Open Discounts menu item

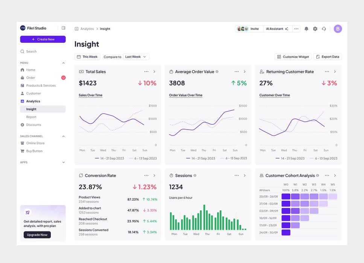click(43, 125)
